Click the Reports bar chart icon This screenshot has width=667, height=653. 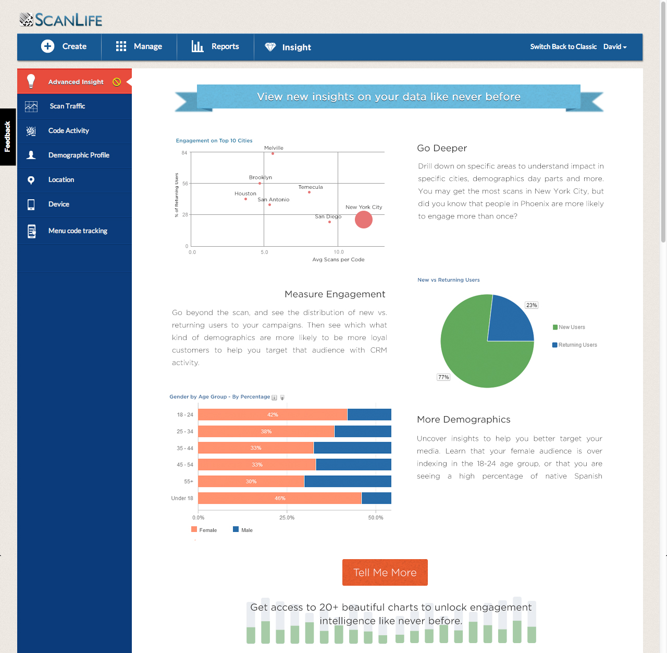coord(197,46)
